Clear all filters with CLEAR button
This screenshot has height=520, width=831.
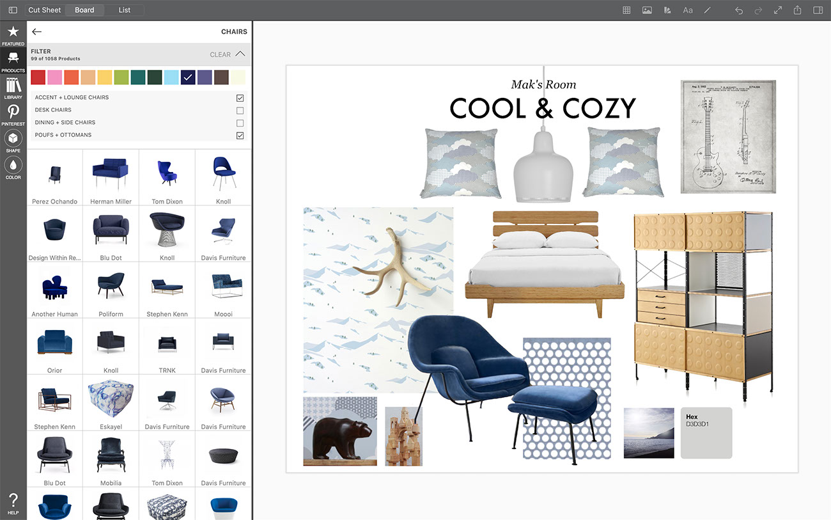(220, 55)
